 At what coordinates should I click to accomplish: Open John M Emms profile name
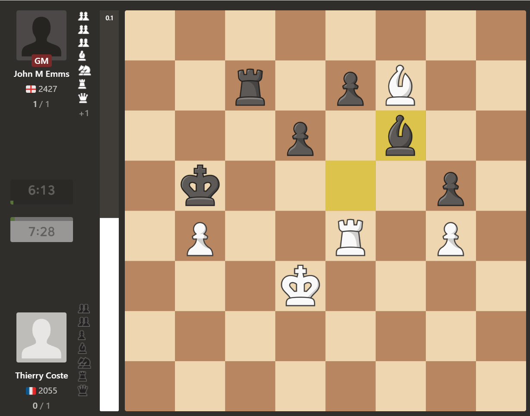tap(41, 74)
